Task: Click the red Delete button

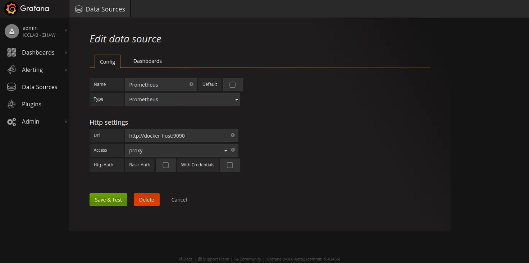Action: [x=147, y=200]
